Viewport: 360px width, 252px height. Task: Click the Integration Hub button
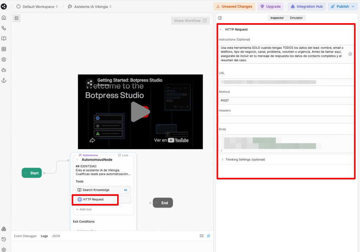pos(307,6)
